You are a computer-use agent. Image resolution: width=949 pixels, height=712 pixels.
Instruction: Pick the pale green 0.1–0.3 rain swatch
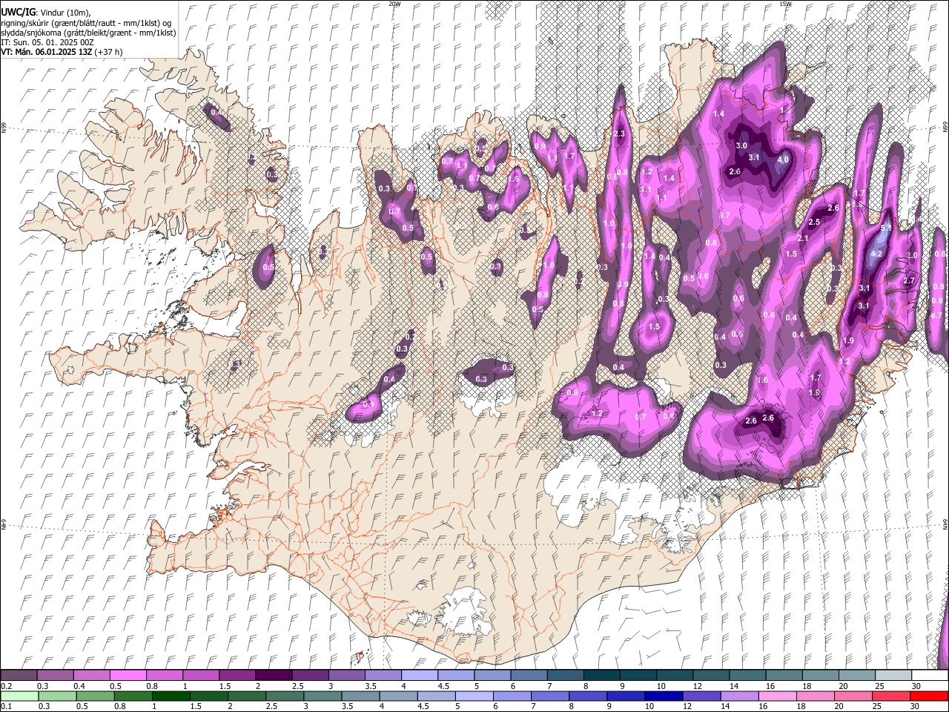pos(19,696)
